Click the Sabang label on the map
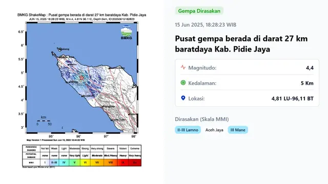 pyautogui.click(x=65, y=49)
